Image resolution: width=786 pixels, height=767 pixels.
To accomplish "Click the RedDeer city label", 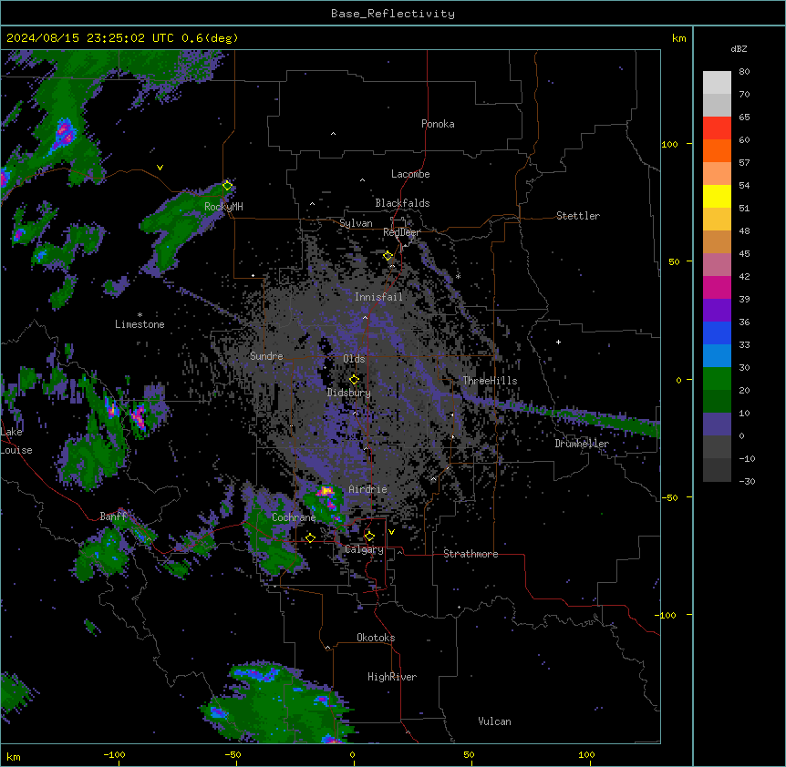I will pyautogui.click(x=401, y=232).
